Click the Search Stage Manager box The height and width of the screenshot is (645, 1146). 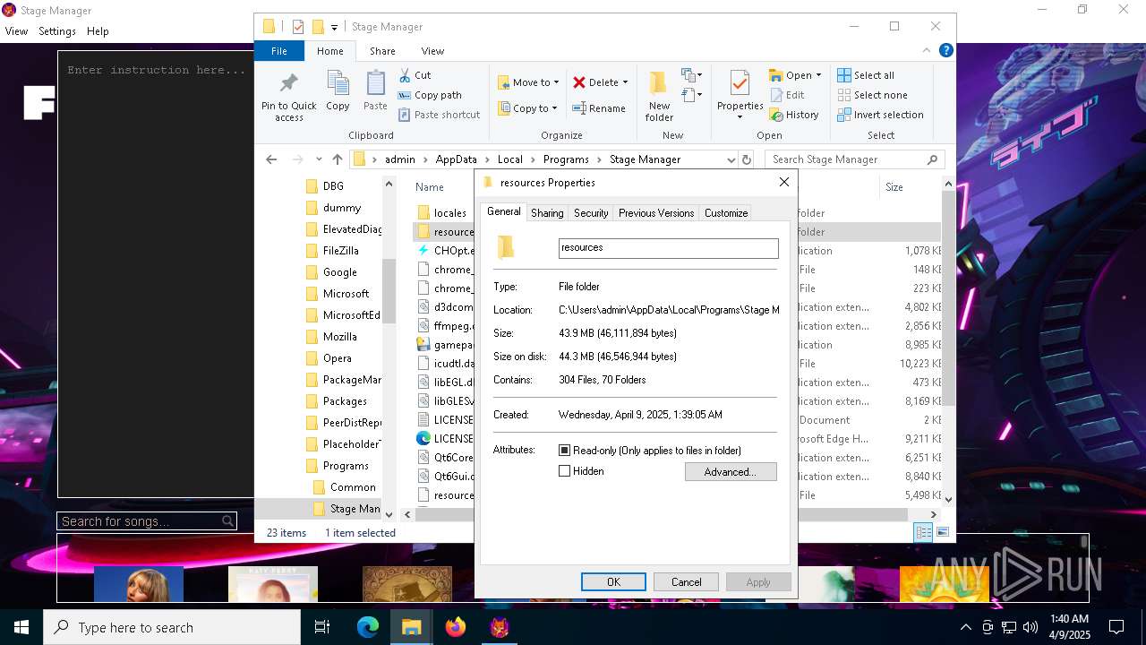pyautogui.click(x=854, y=159)
